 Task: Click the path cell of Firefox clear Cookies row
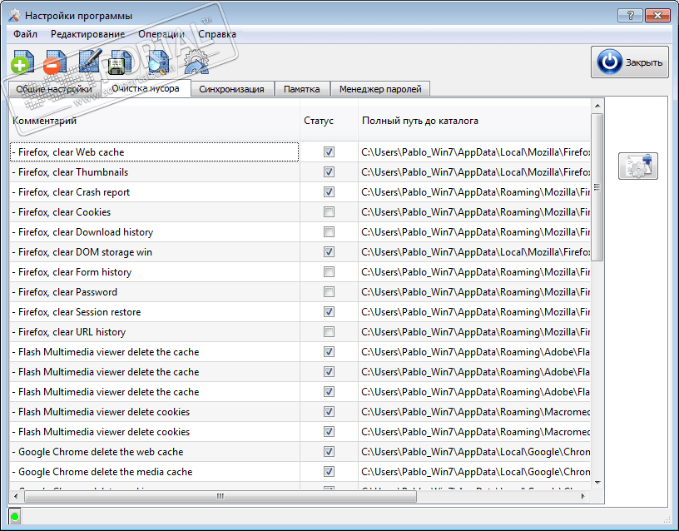coord(474,211)
